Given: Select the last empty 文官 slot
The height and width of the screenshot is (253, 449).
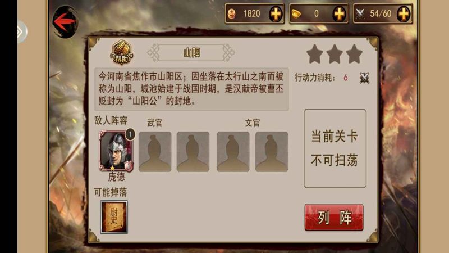Looking at the screenshot, I should click(272, 152).
